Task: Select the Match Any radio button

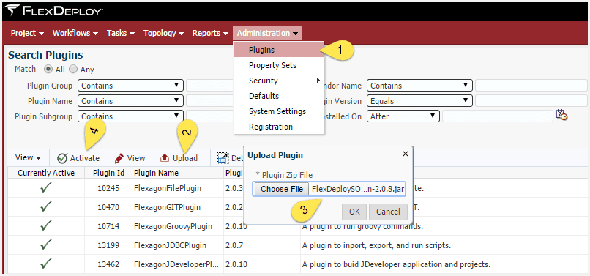Action: [x=73, y=70]
